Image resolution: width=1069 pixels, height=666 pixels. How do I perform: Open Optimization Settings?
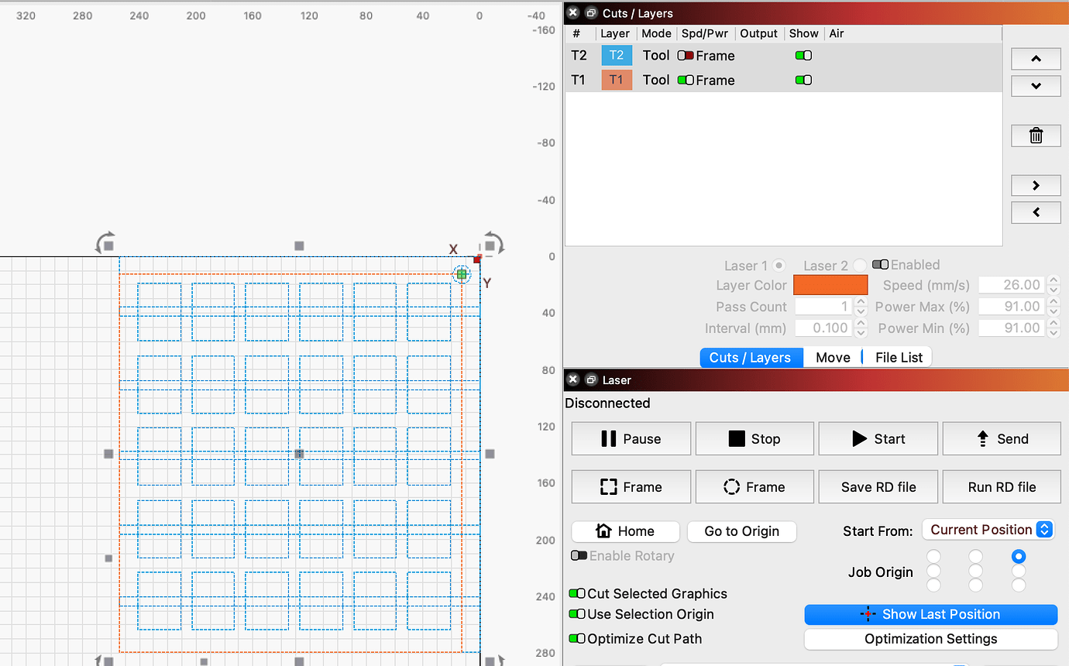point(930,639)
